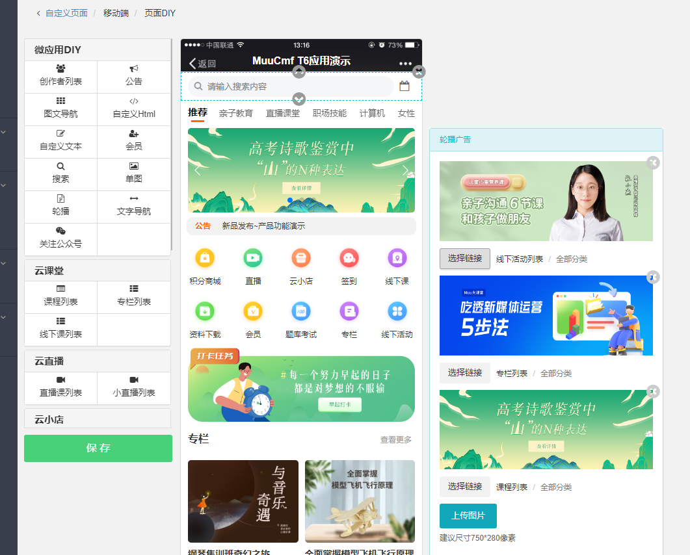Add the 公告 announcement component
690x555 pixels.
[134, 77]
